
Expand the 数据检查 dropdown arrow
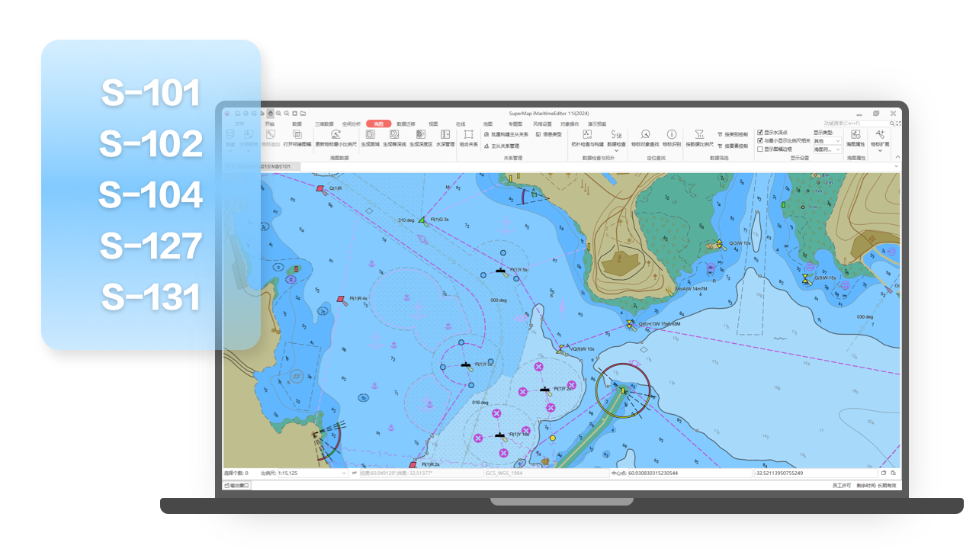click(x=616, y=150)
